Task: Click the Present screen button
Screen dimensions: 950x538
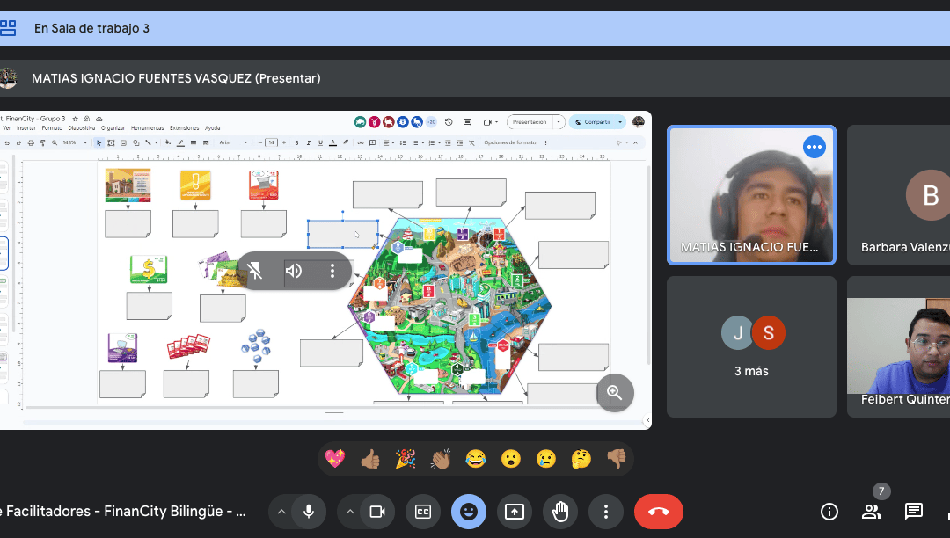Action: [515, 512]
